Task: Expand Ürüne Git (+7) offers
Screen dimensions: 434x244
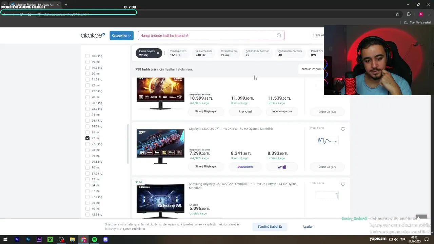Action: coord(327,167)
